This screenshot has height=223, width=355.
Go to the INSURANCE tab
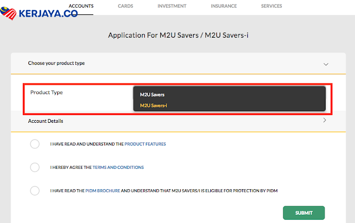[x=224, y=6]
